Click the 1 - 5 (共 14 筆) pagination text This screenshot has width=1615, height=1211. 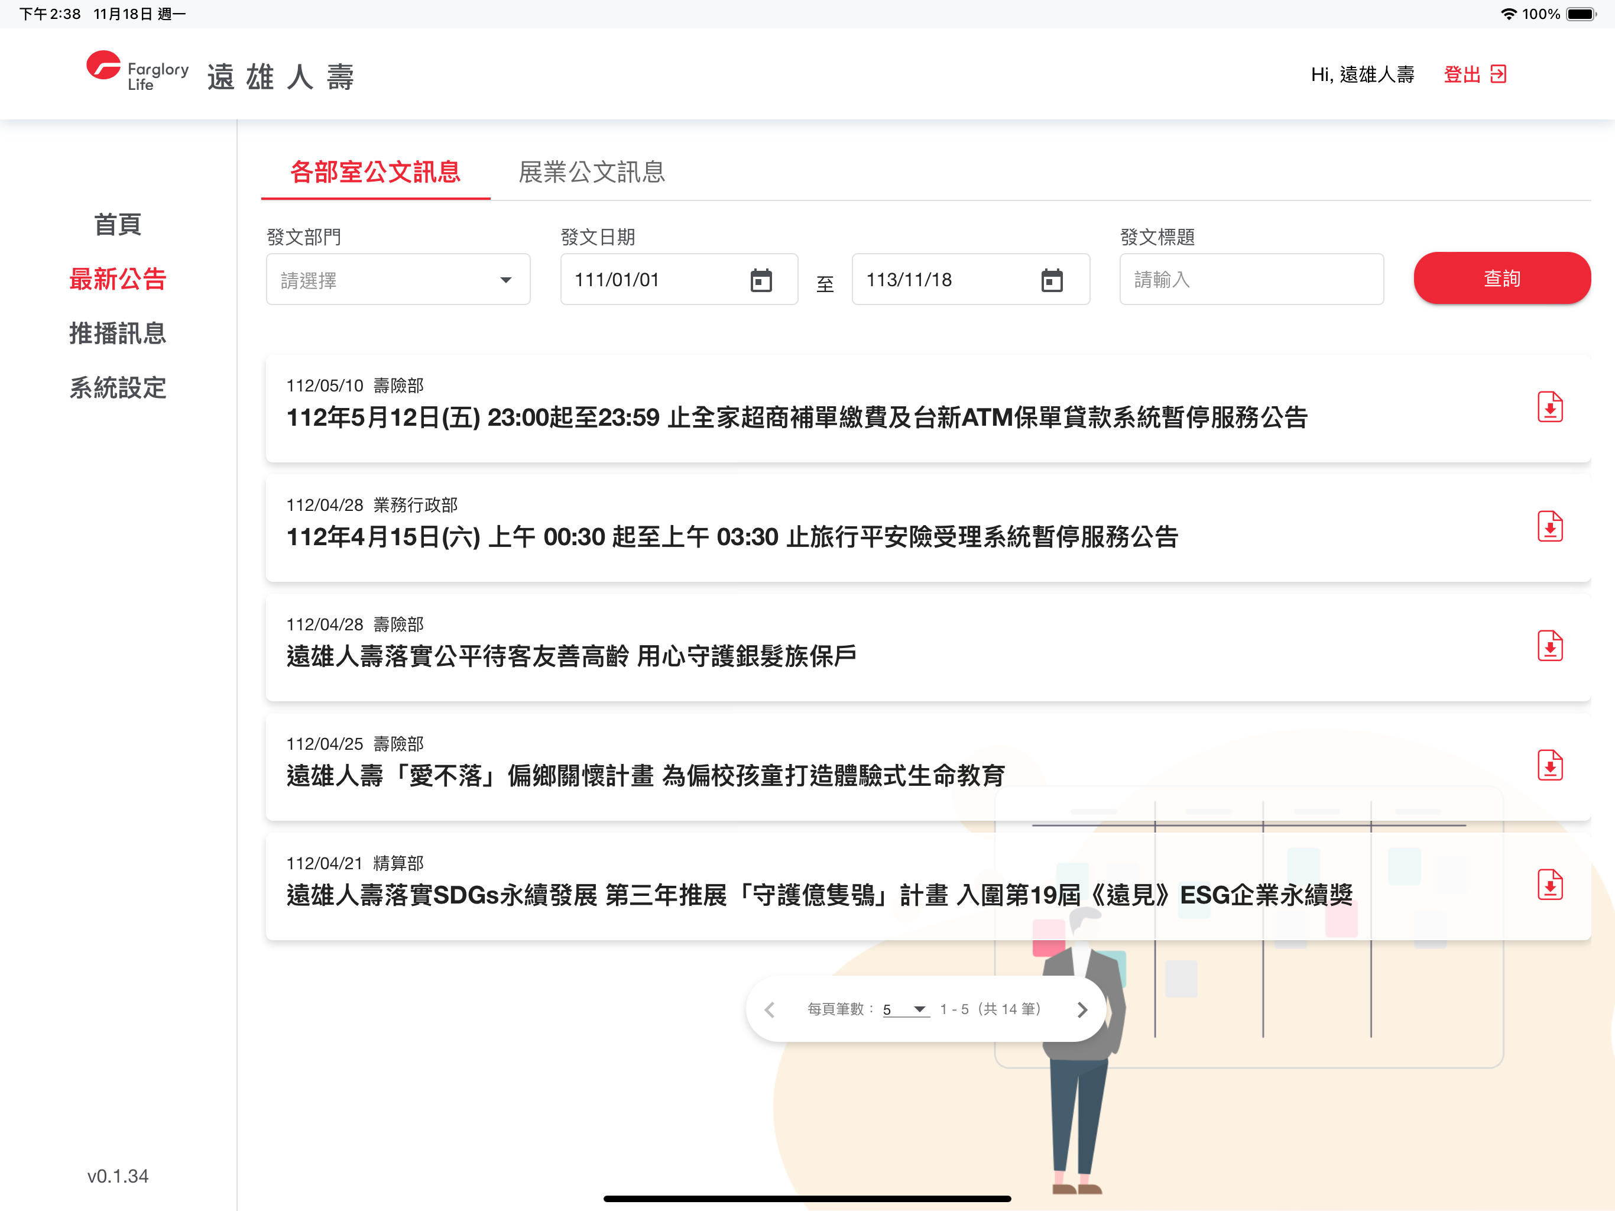[991, 1009]
